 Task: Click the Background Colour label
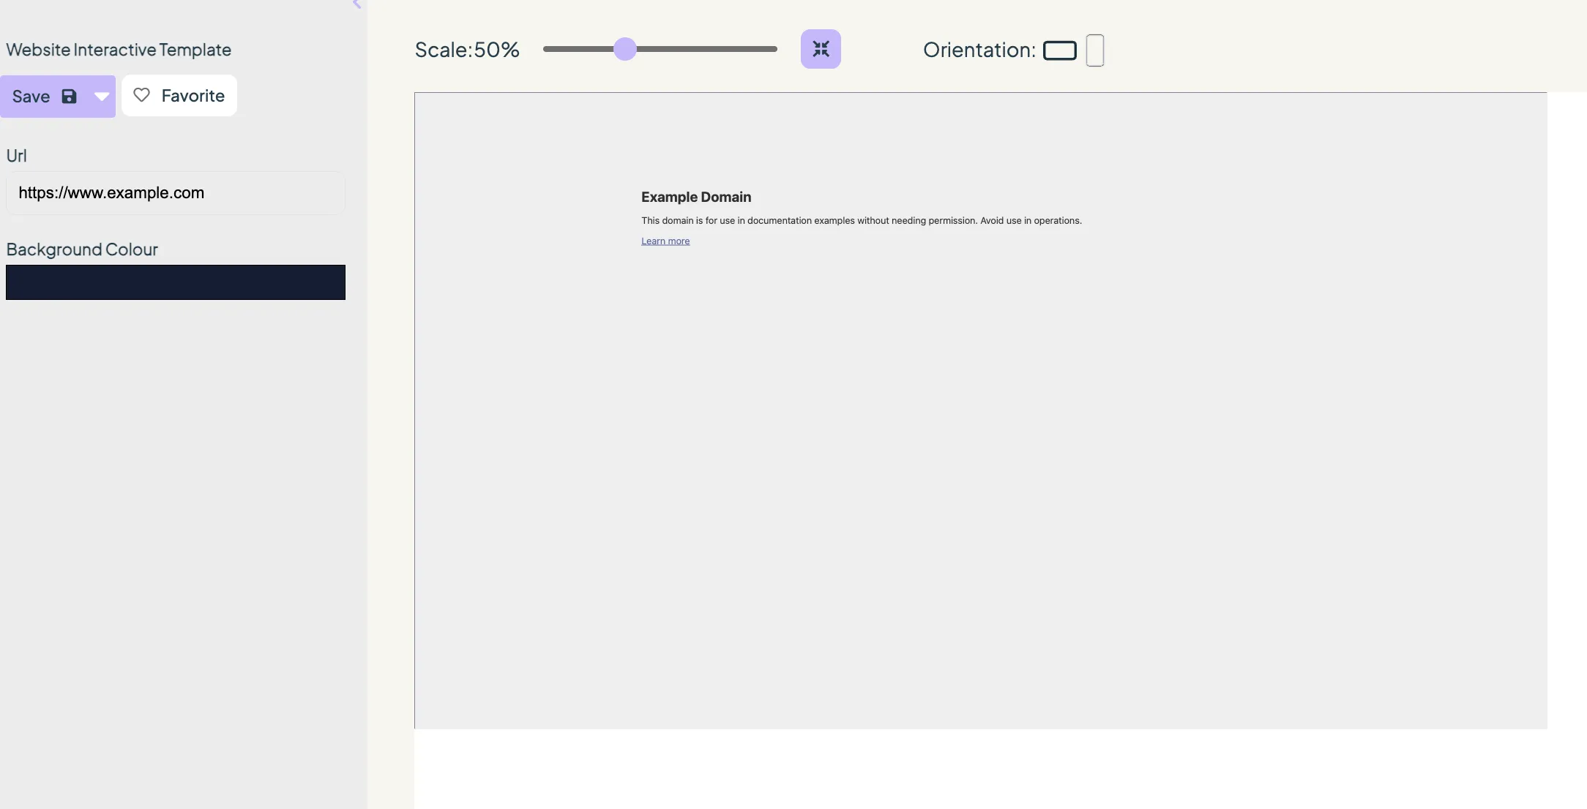(x=82, y=249)
